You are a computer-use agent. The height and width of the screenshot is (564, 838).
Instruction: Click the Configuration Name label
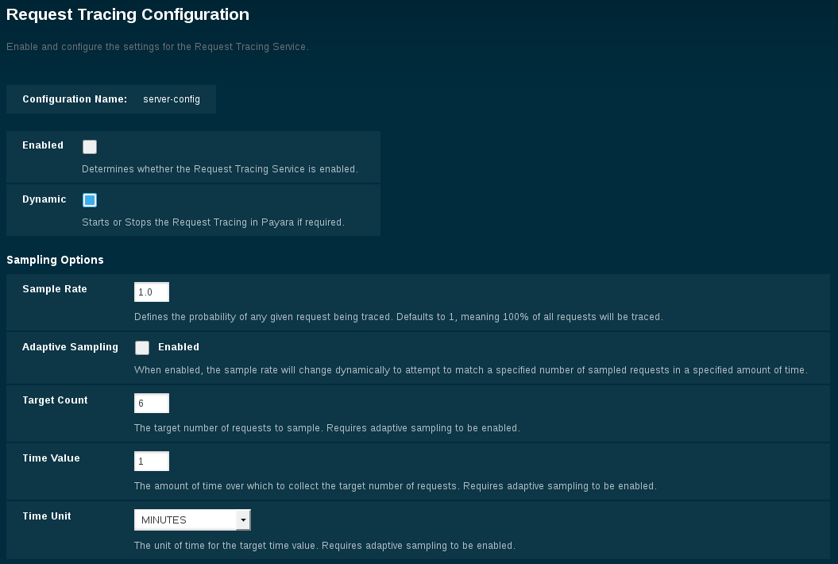click(x=75, y=99)
